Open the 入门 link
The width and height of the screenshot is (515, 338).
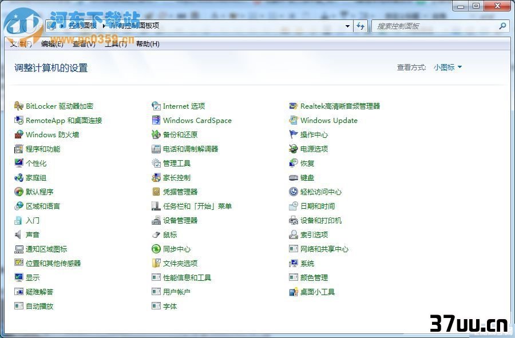point(33,221)
